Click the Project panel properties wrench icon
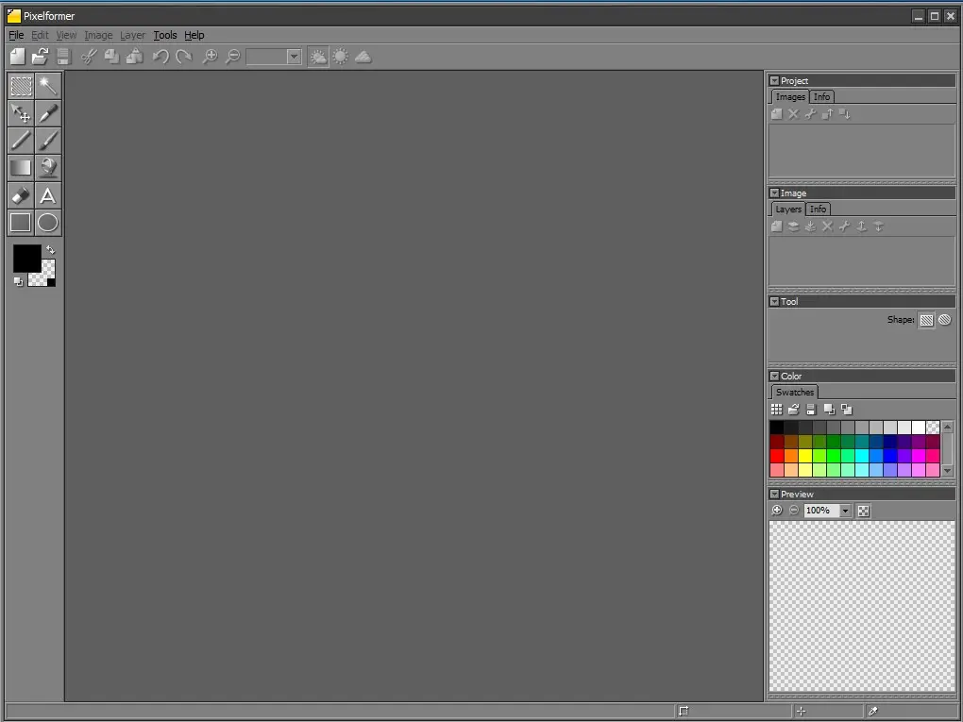963x722 pixels. (811, 114)
